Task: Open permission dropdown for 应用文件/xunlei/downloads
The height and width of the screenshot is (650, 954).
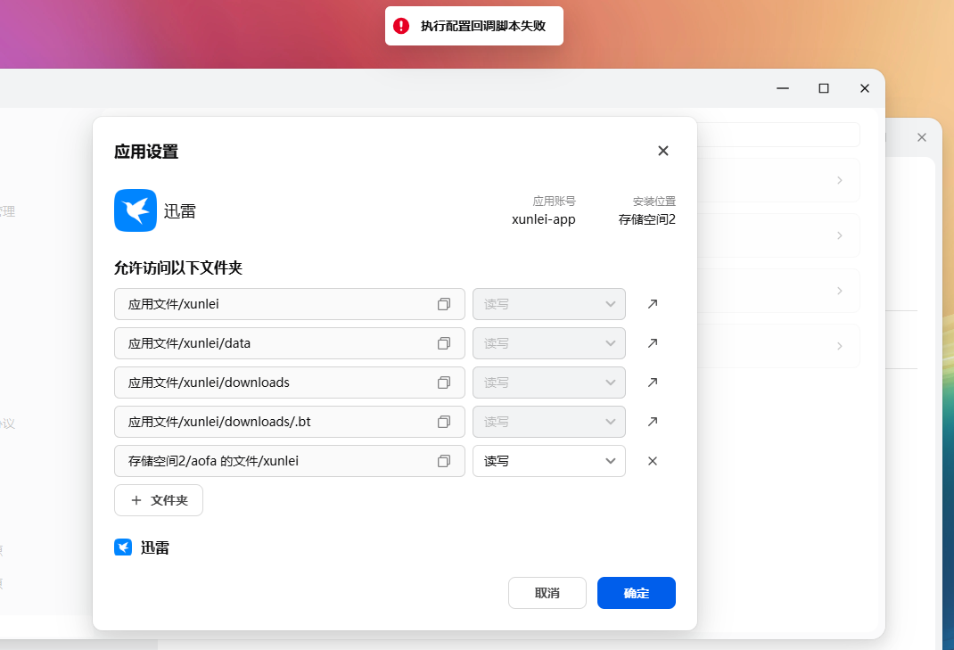Action: click(x=549, y=383)
